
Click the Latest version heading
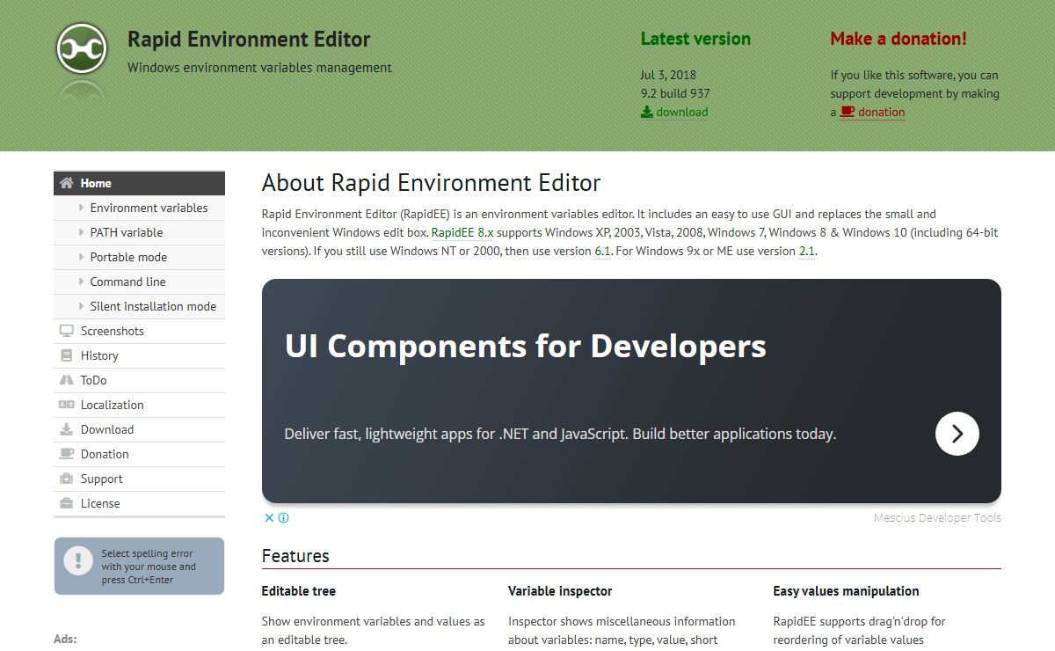695,39
